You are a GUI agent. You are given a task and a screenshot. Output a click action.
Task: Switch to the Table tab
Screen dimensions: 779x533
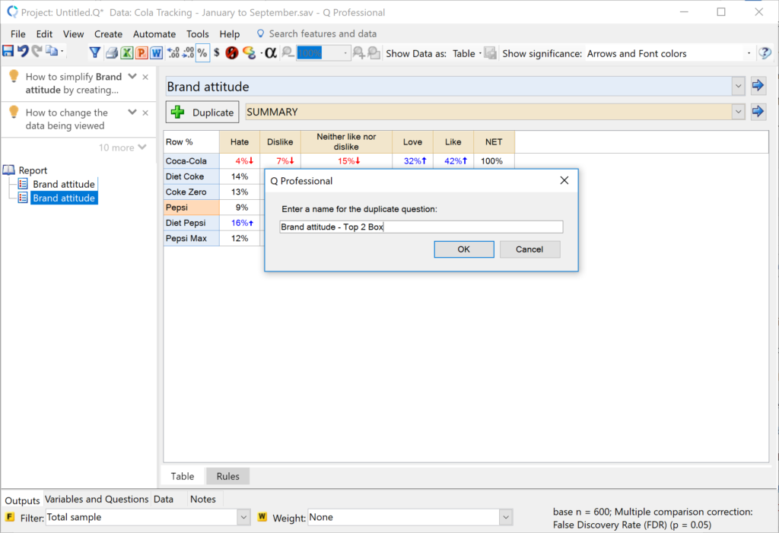[x=183, y=476]
